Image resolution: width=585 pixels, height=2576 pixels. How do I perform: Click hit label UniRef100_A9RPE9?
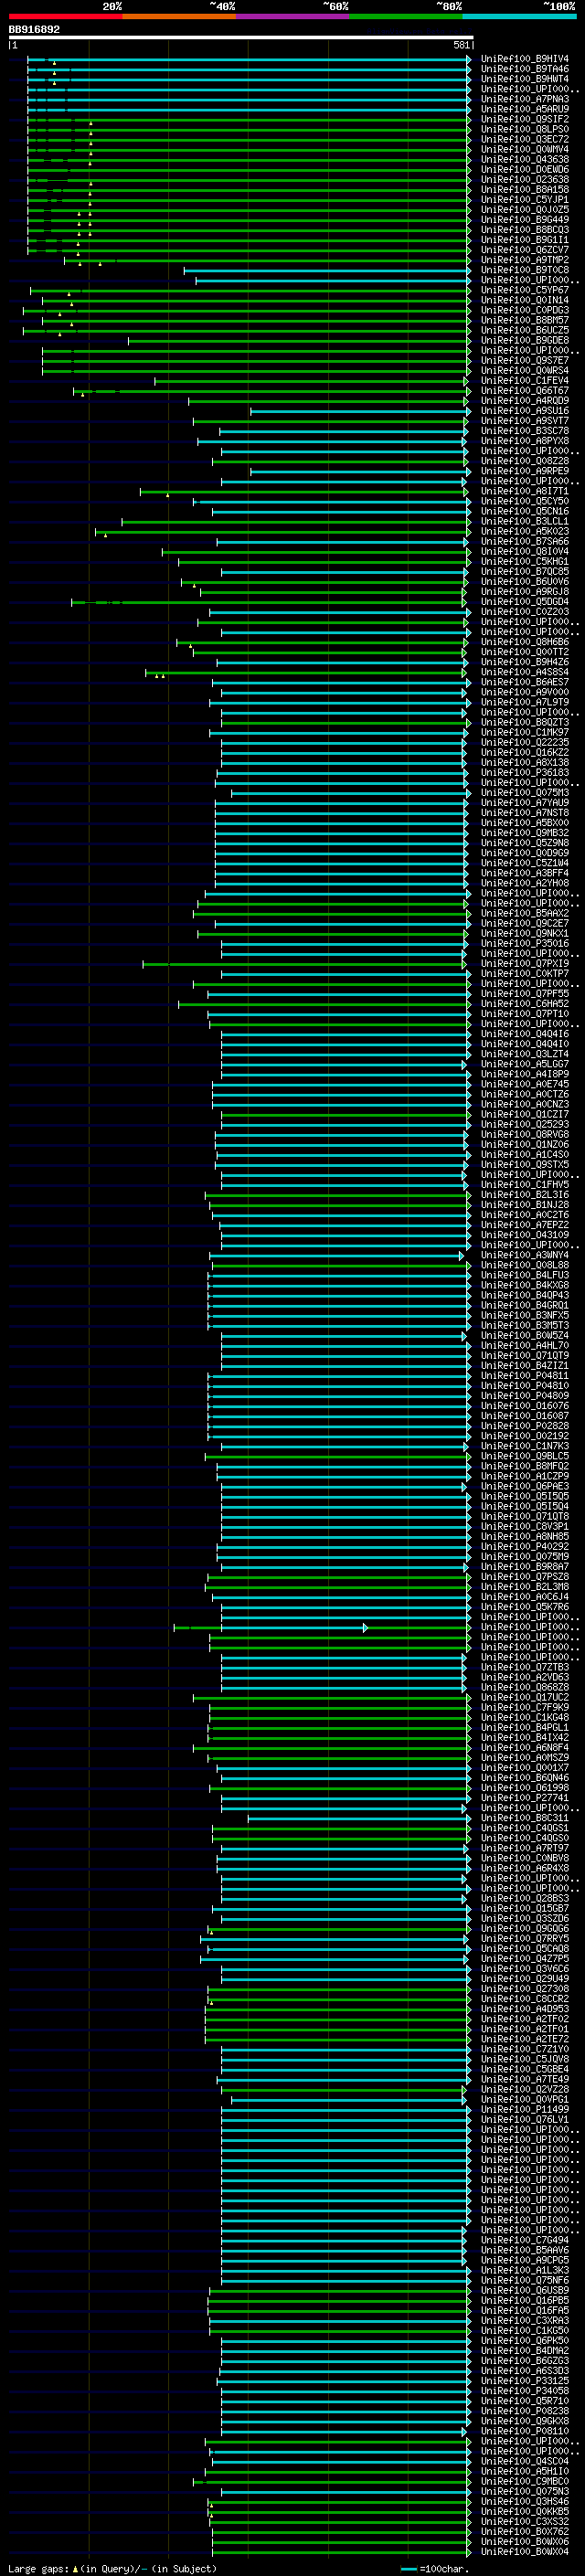pyautogui.click(x=524, y=471)
